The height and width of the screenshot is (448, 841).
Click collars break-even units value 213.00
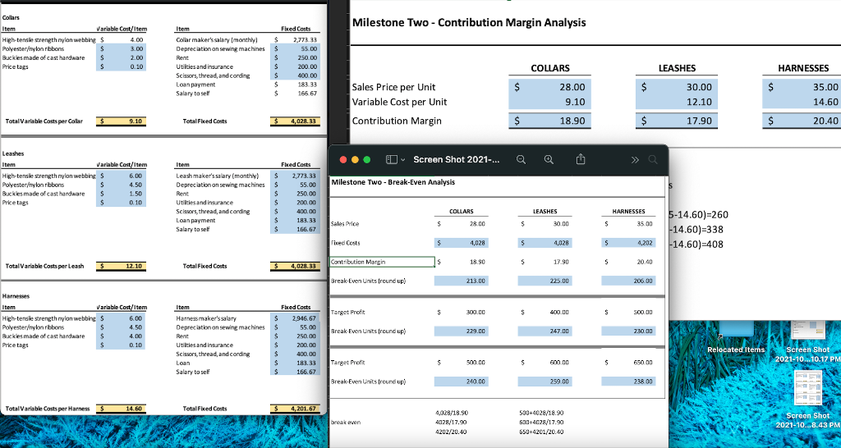(462, 281)
